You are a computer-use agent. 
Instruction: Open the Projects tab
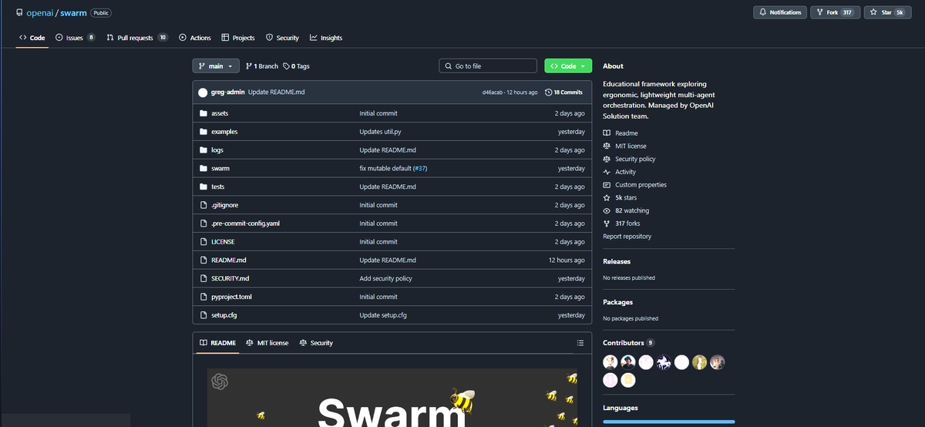(x=238, y=38)
